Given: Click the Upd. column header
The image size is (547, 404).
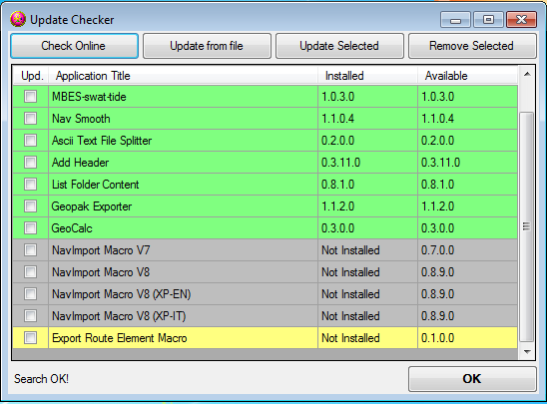Looking at the screenshot, I should coord(31,76).
